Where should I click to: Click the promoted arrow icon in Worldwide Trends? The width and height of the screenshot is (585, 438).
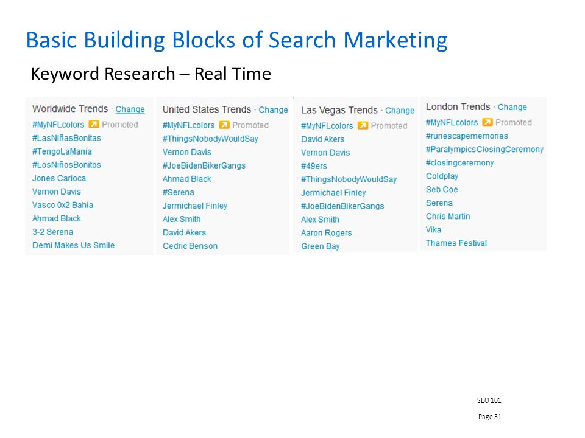pos(94,124)
